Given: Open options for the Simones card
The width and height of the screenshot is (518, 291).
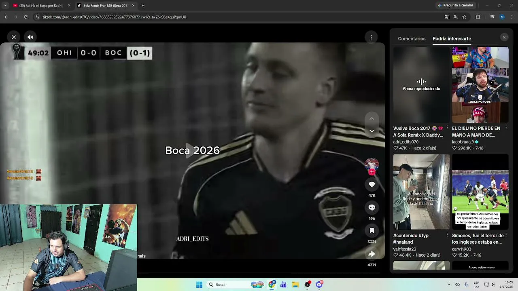Looking at the screenshot, I should [x=506, y=235].
